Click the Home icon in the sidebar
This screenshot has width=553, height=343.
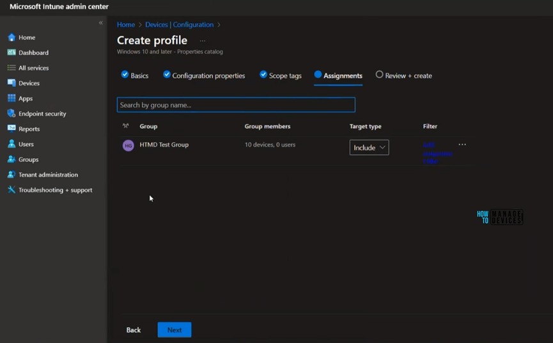click(x=12, y=37)
